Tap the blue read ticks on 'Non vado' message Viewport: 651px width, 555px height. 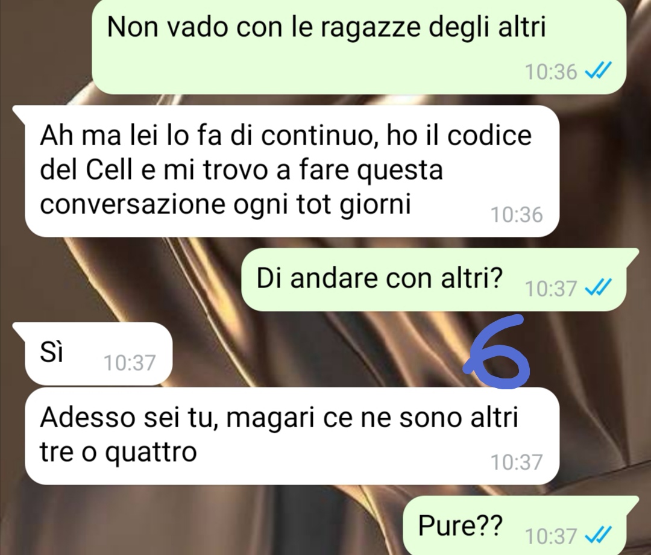pos(598,72)
